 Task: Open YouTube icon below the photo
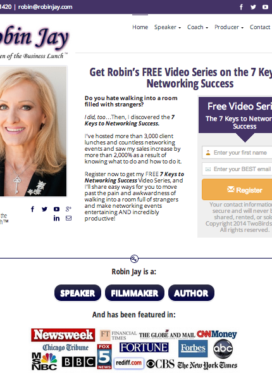(56, 209)
